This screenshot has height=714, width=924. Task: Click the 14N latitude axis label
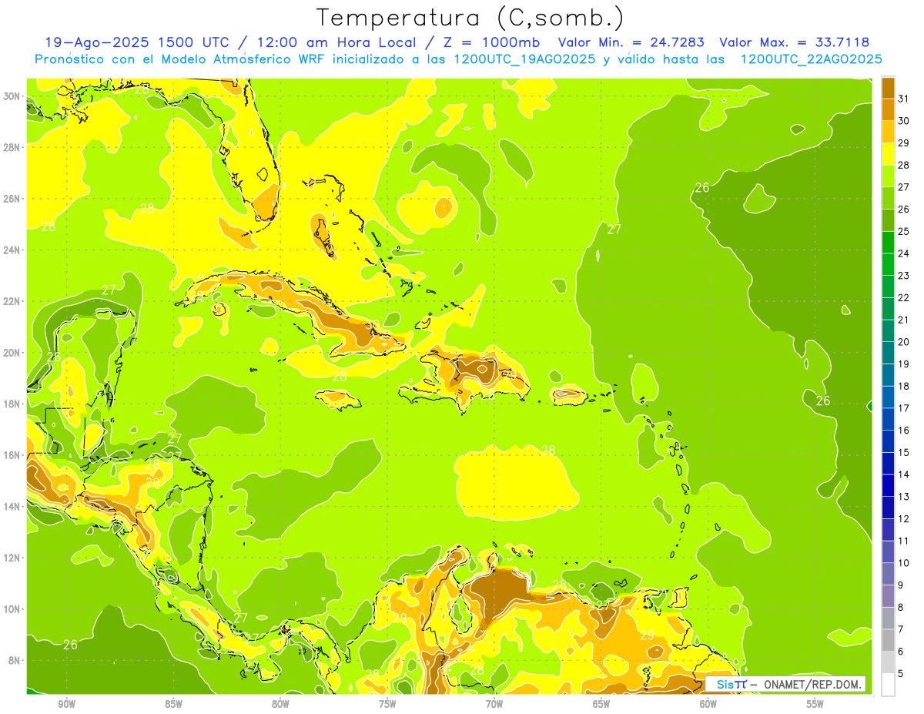[x=11, y=506]
